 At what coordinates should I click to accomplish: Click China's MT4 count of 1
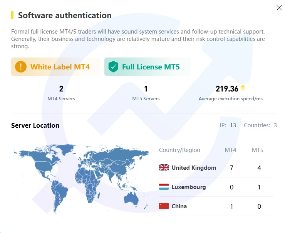[231, 206]
